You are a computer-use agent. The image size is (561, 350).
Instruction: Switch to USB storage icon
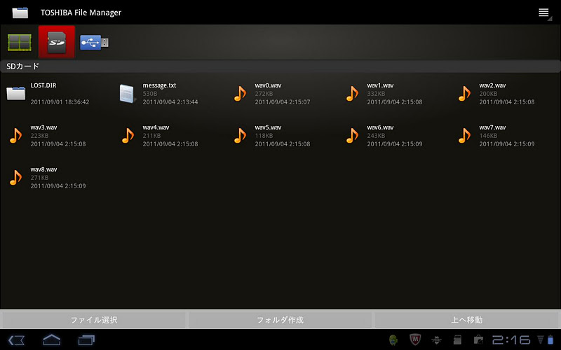(94, 43)
